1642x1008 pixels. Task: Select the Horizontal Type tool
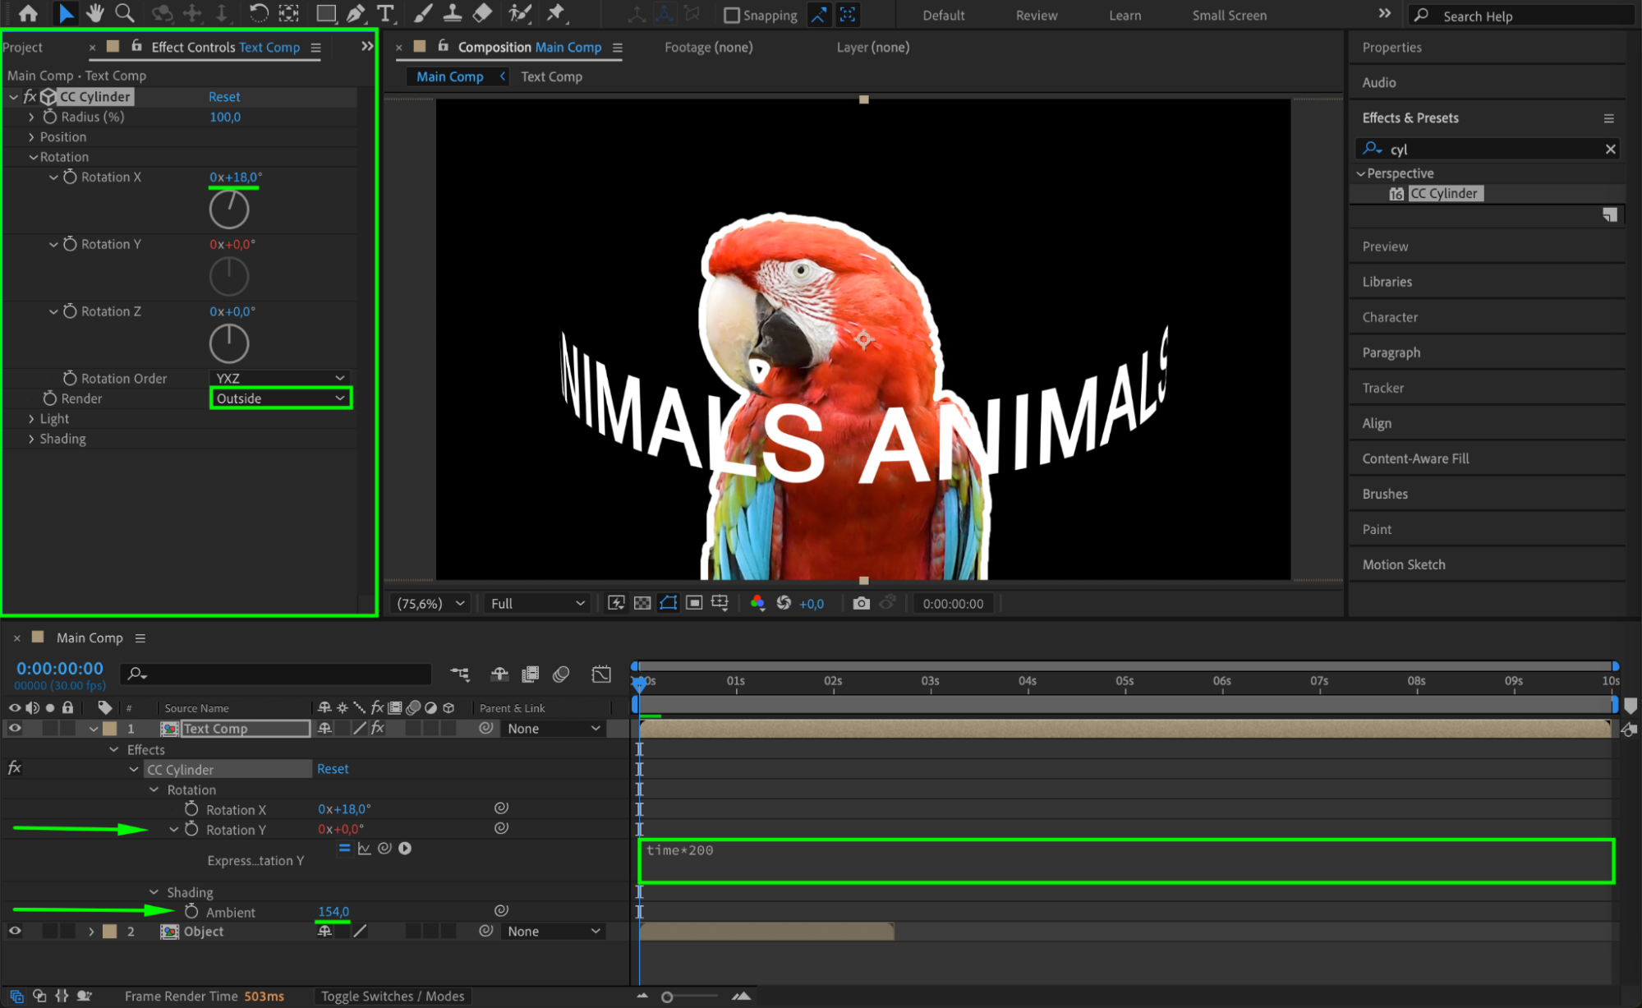pyautogui.click(x=384, y=13)
